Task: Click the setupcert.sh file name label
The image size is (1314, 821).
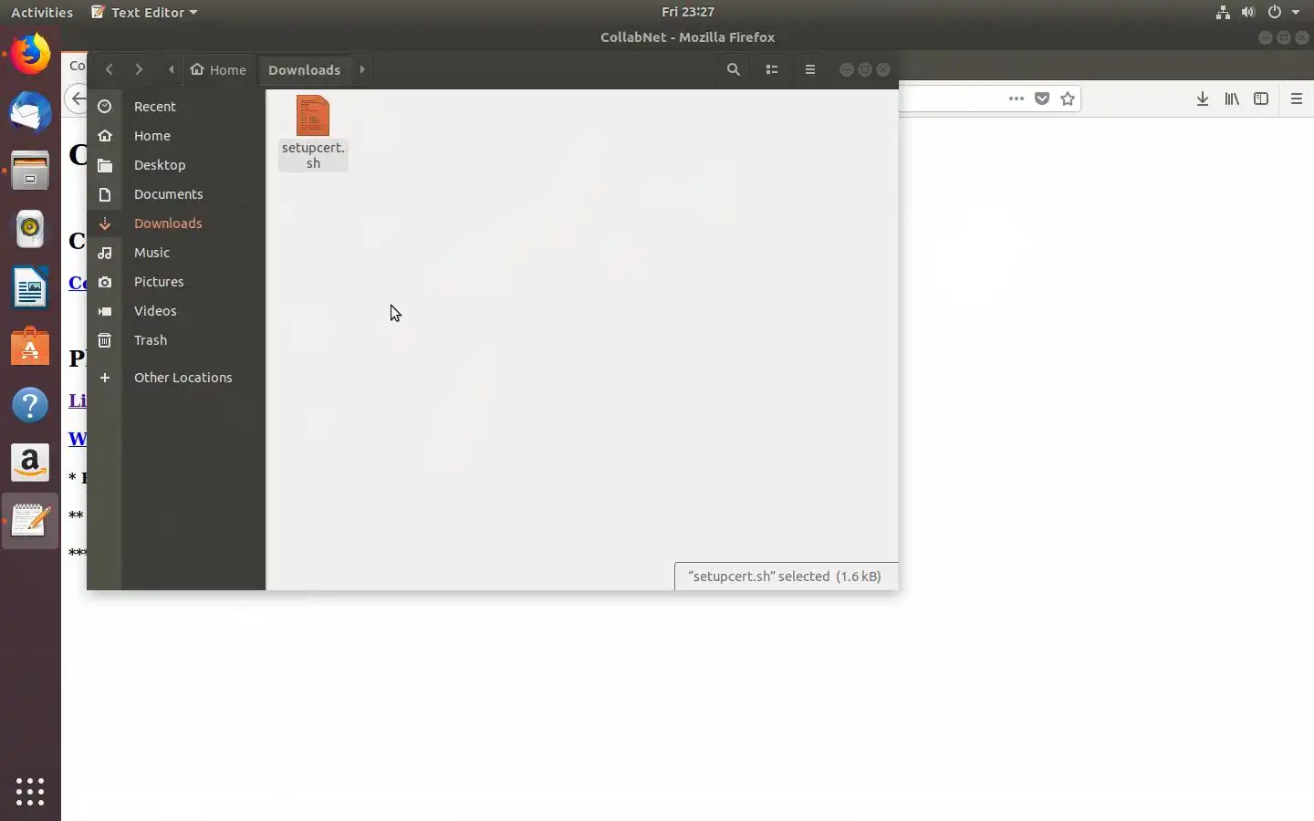Action: [x=313, y=155]
